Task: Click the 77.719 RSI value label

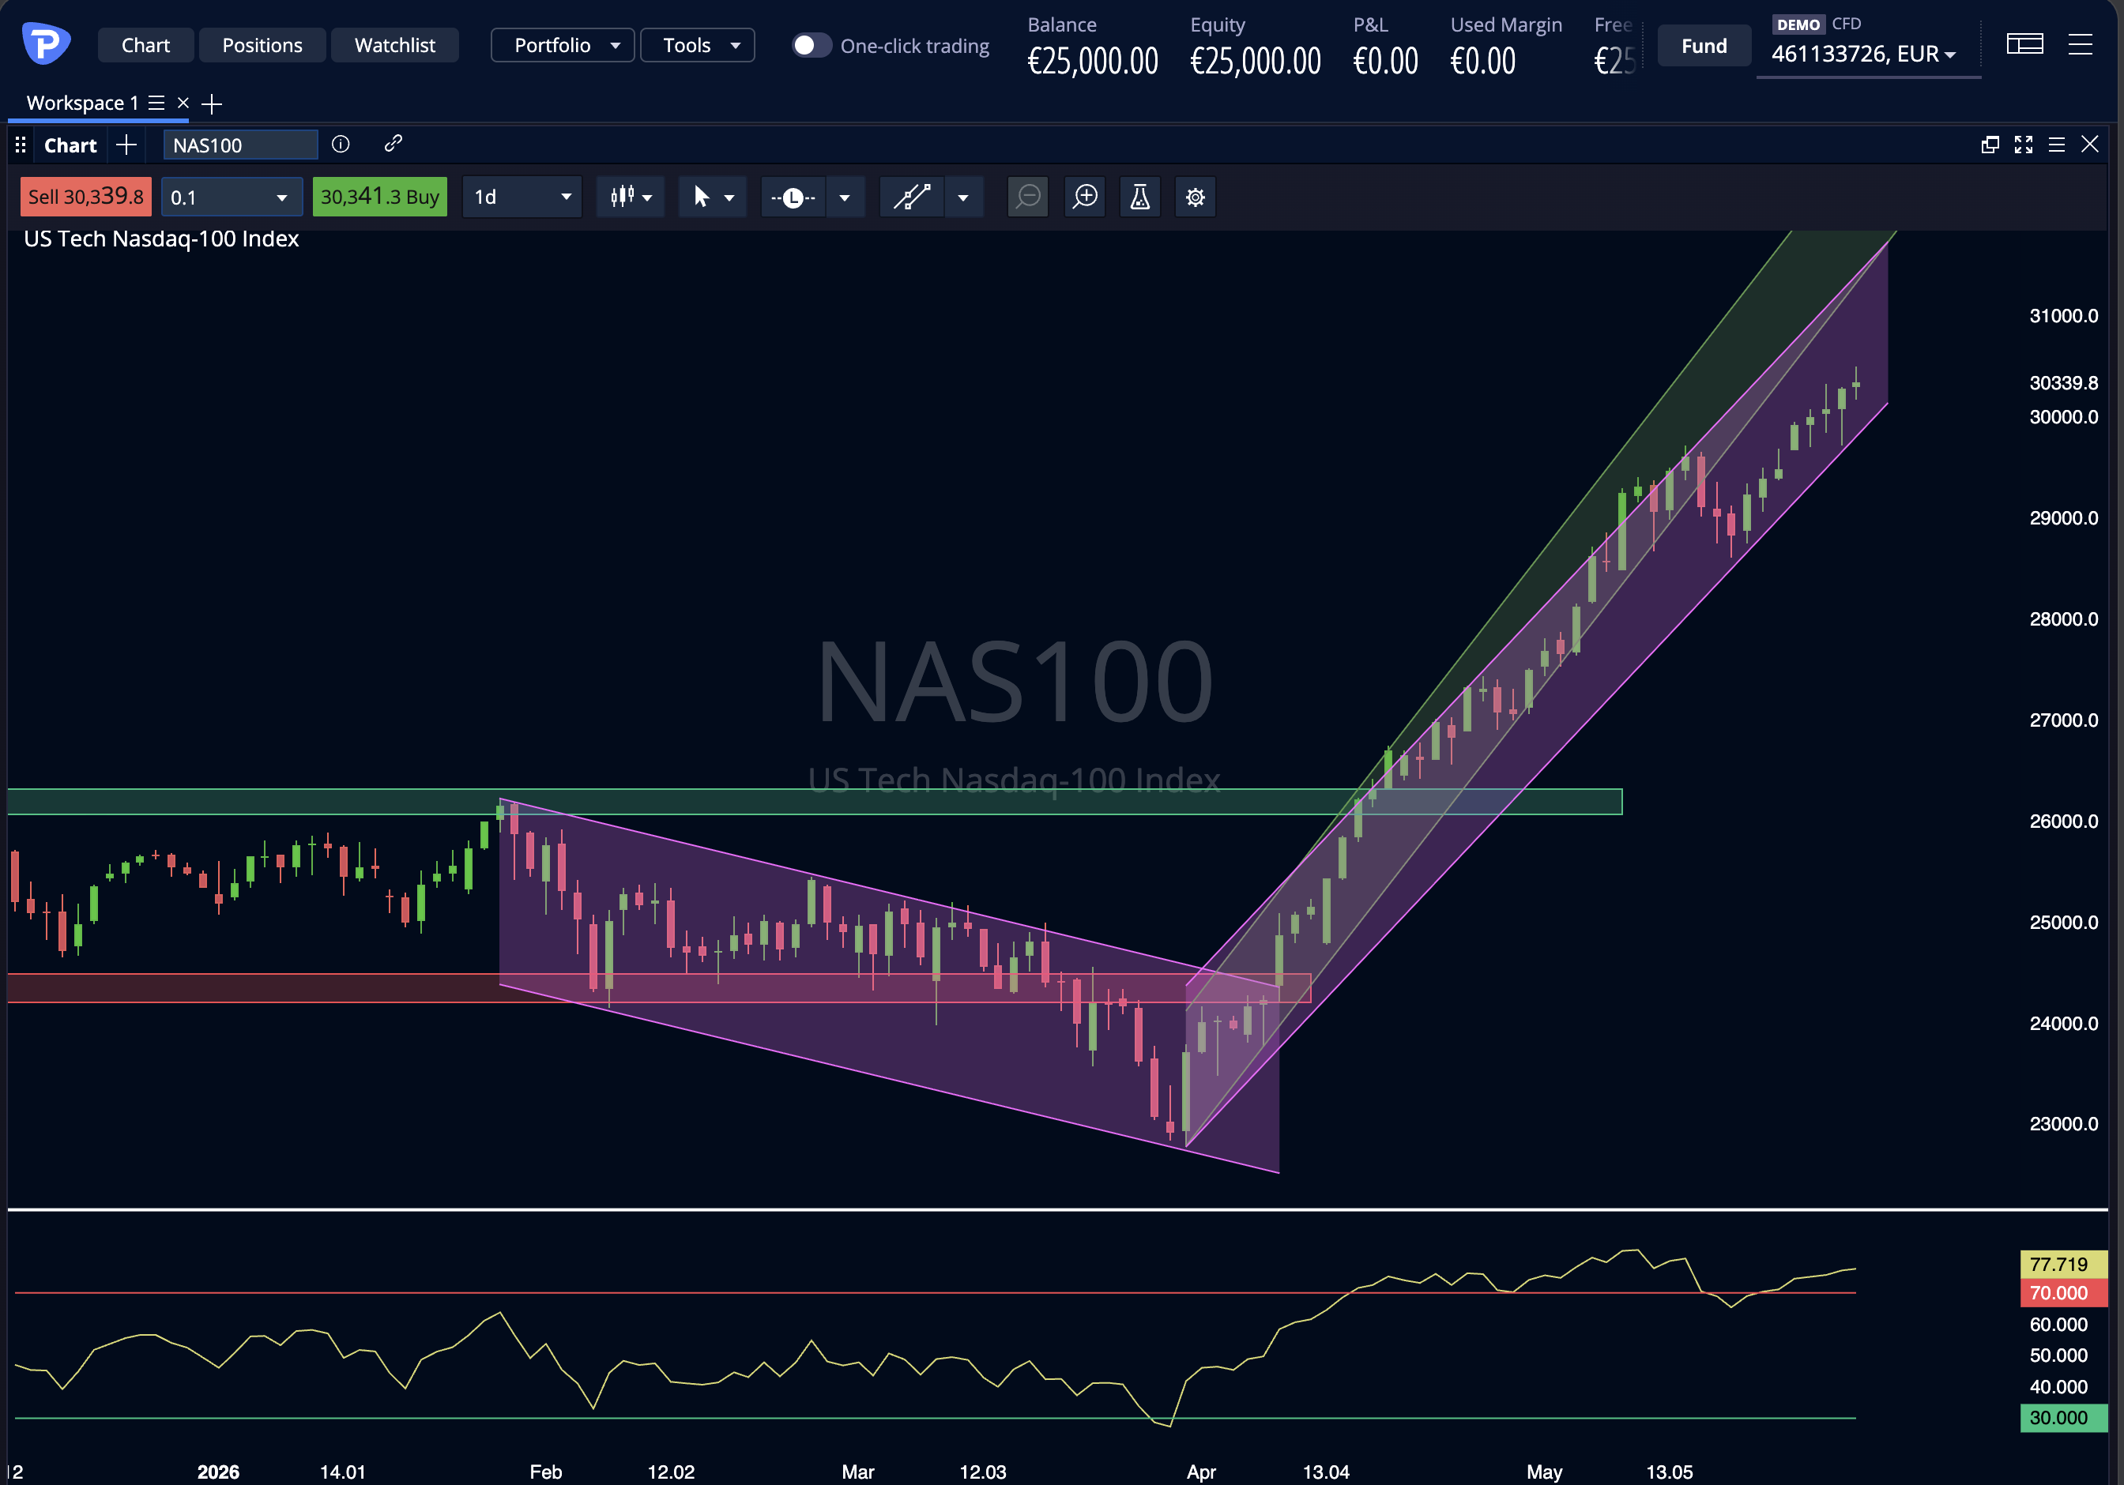Action: (2064, 1264)
